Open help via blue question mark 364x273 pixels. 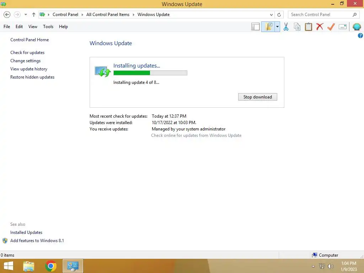pos(360,36)
